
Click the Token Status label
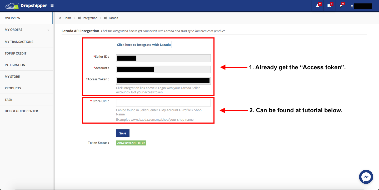(x=98, y=143)
